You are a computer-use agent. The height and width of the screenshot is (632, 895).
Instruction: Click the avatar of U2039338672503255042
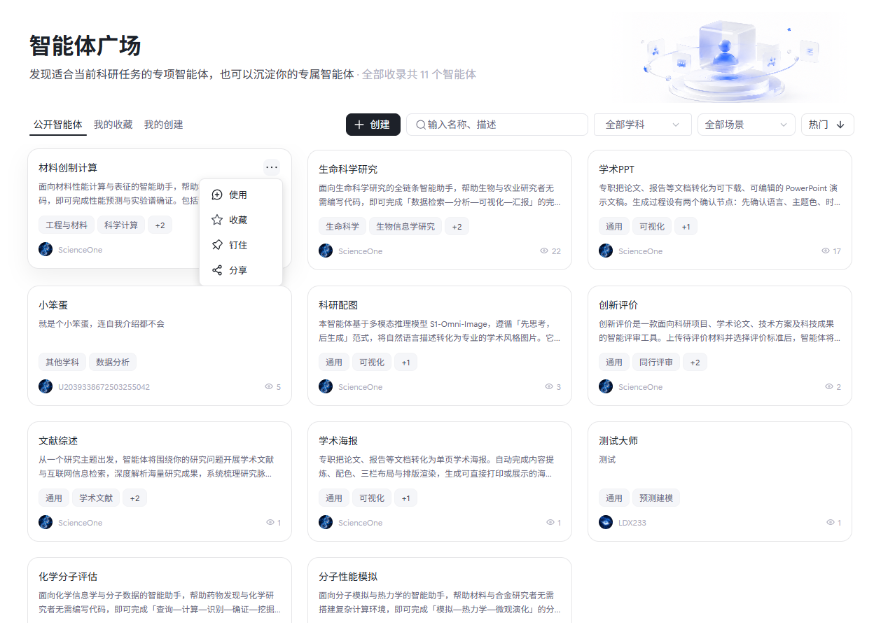(46, 386)
